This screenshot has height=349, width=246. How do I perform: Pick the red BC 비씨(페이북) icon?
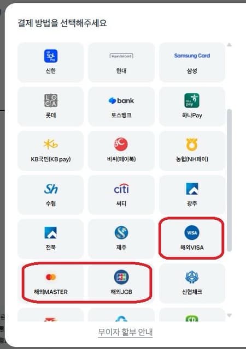click(121, 144)
